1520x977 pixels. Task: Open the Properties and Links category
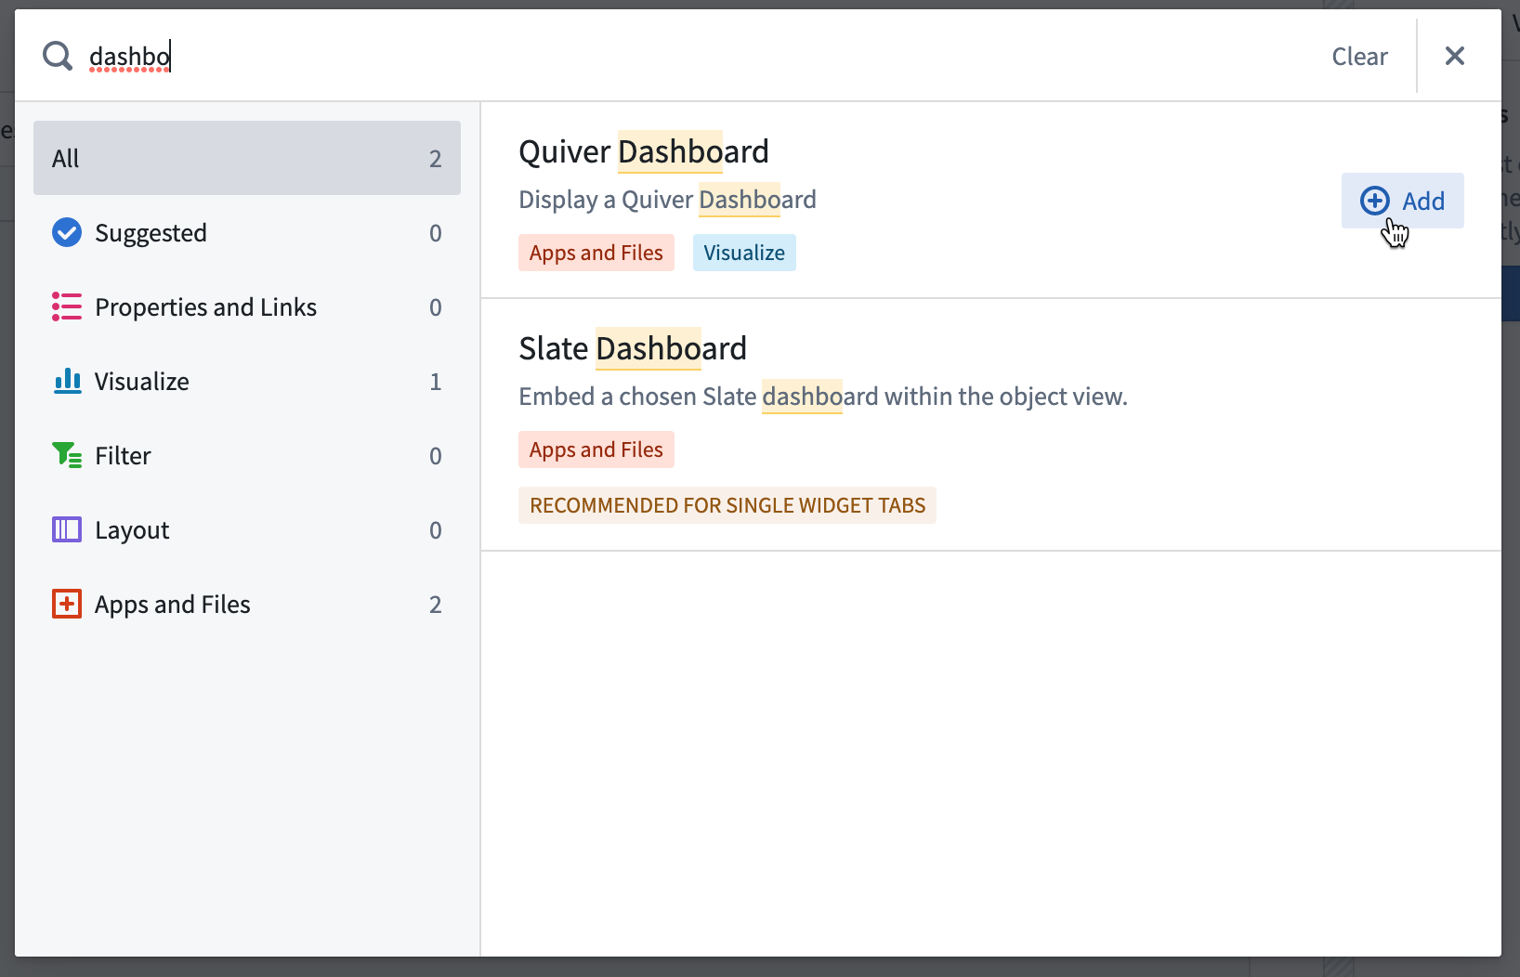coord(247,306)
